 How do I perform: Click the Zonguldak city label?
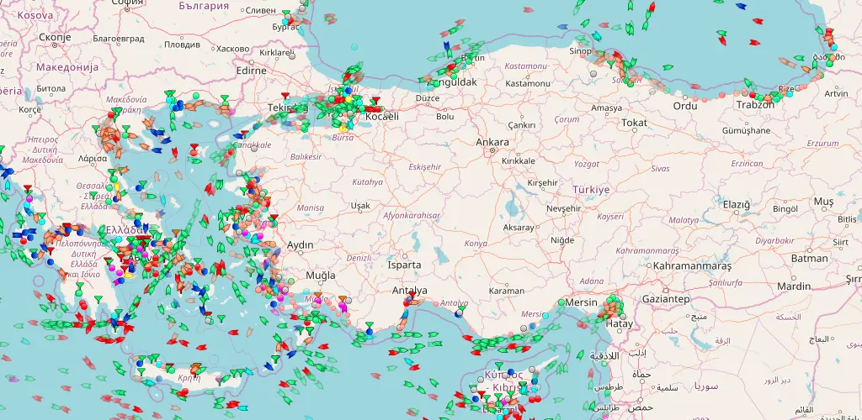[x=452, y=82]
